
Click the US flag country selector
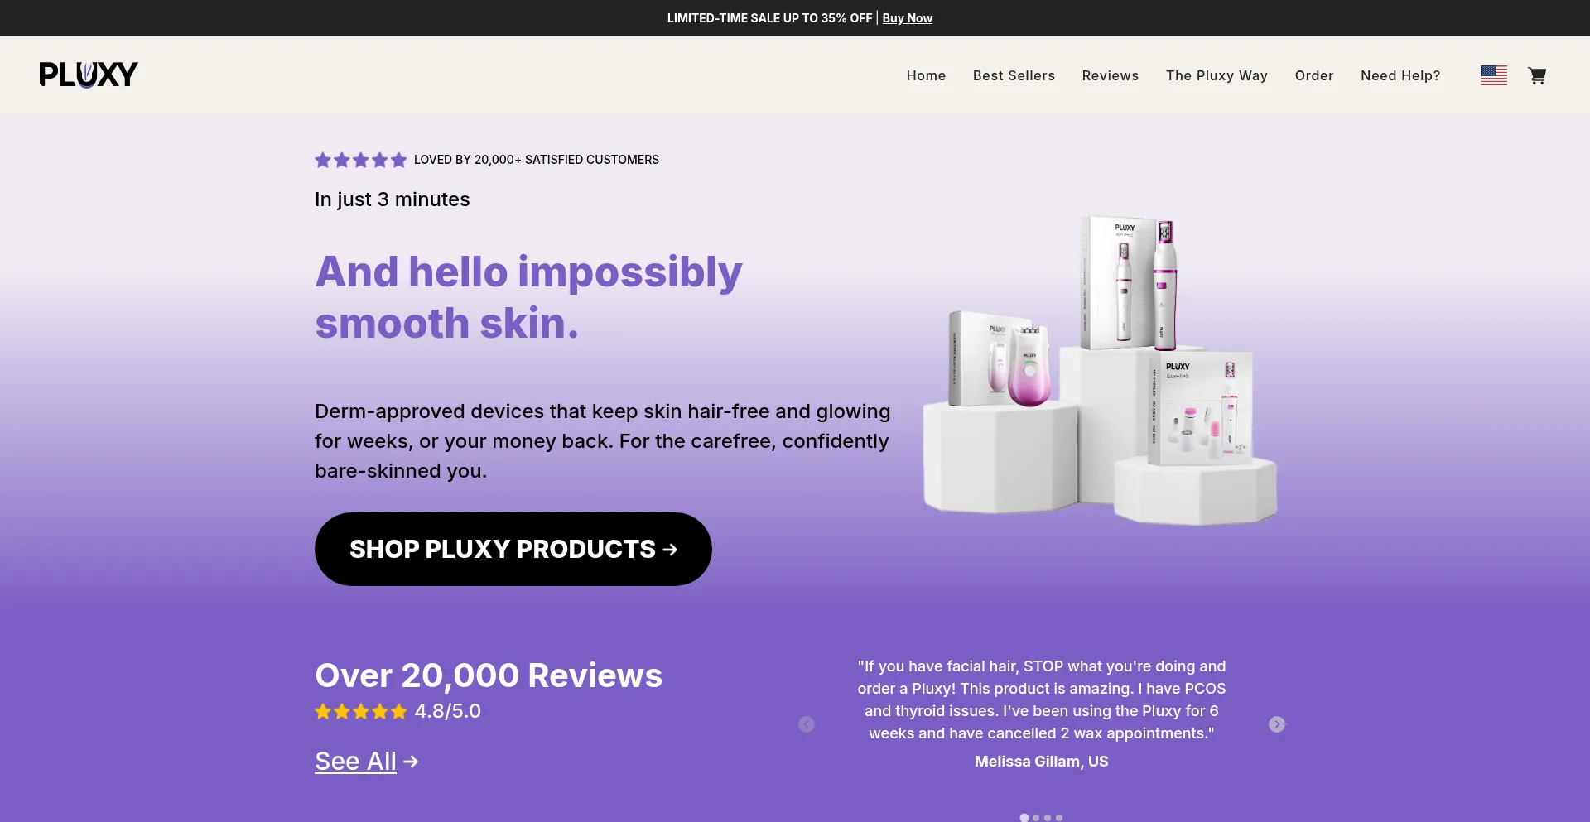1494,75
